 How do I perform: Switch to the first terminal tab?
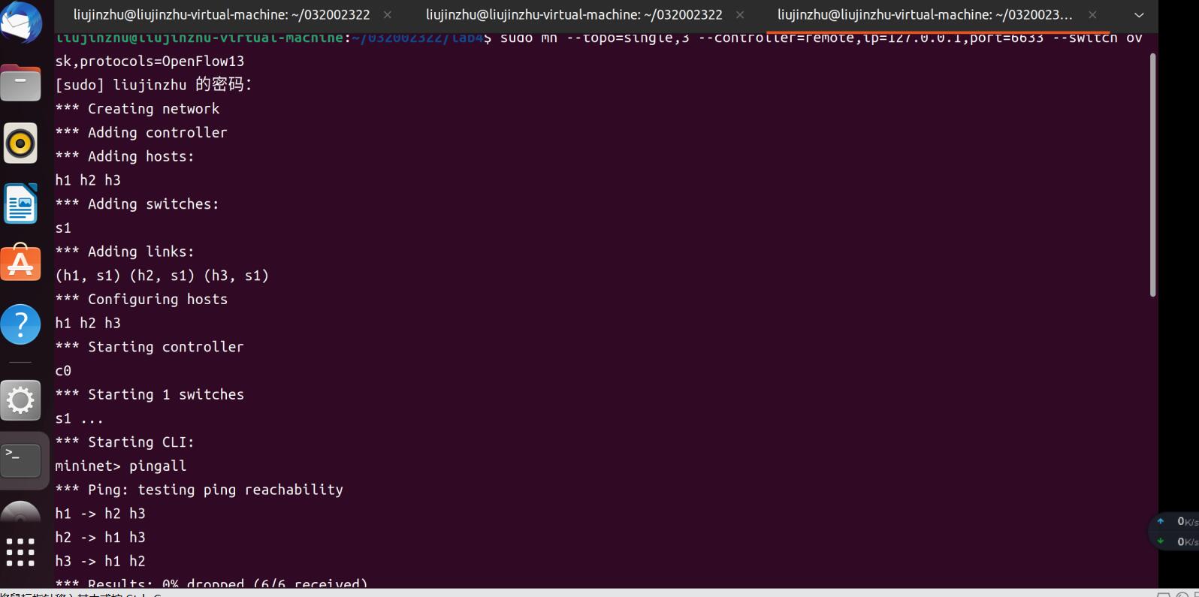[x=222, y=15]
